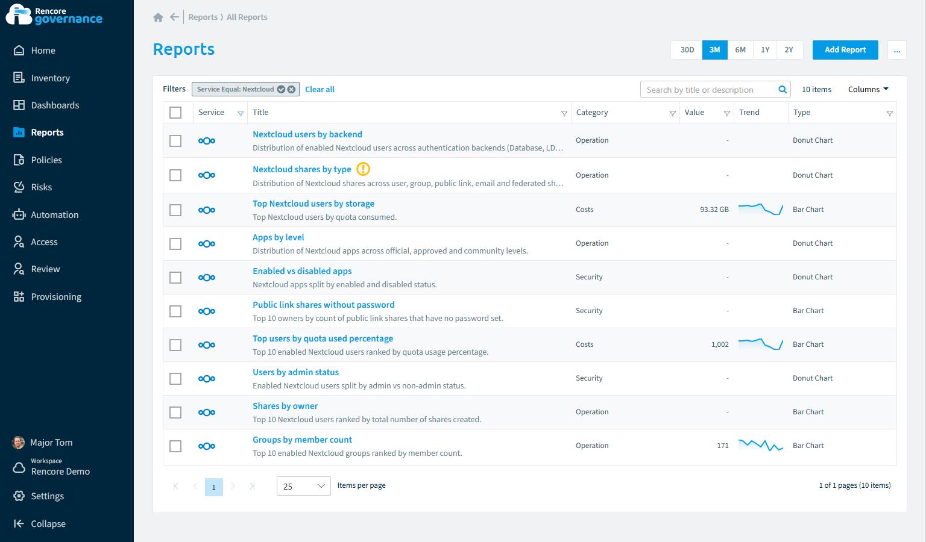Open trend sparkline for Top Nextcloud users by storage
Viewport: 926px width, 542px height.
pos(761,210)
